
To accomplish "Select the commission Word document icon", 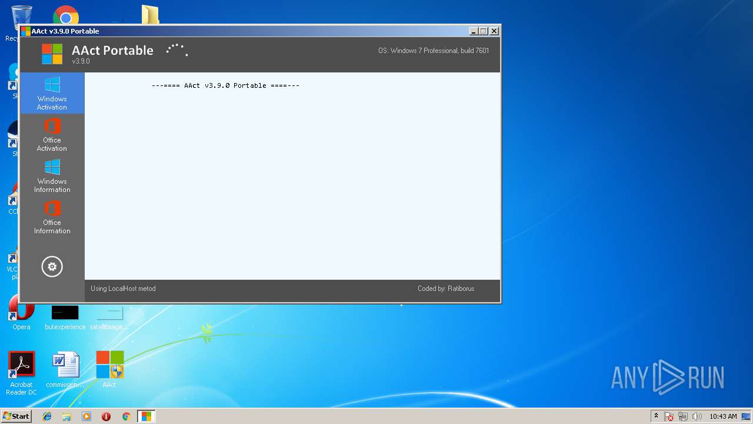I will tap(65, 369).
